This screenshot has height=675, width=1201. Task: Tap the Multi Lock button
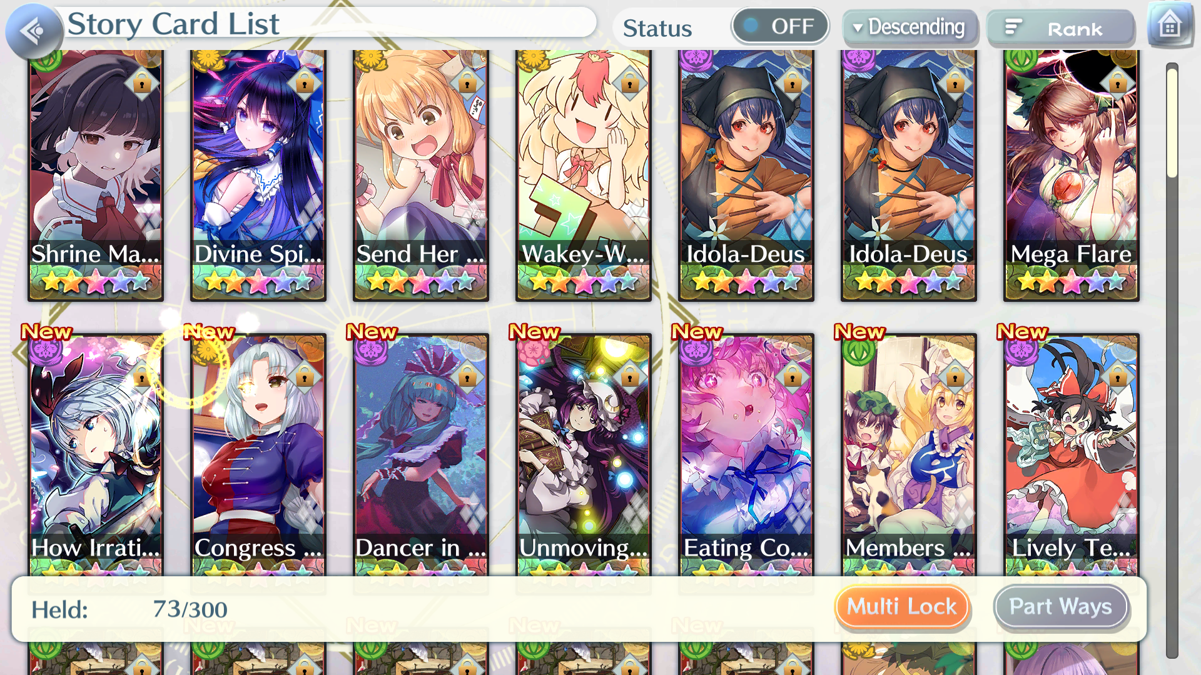point(901,606)
